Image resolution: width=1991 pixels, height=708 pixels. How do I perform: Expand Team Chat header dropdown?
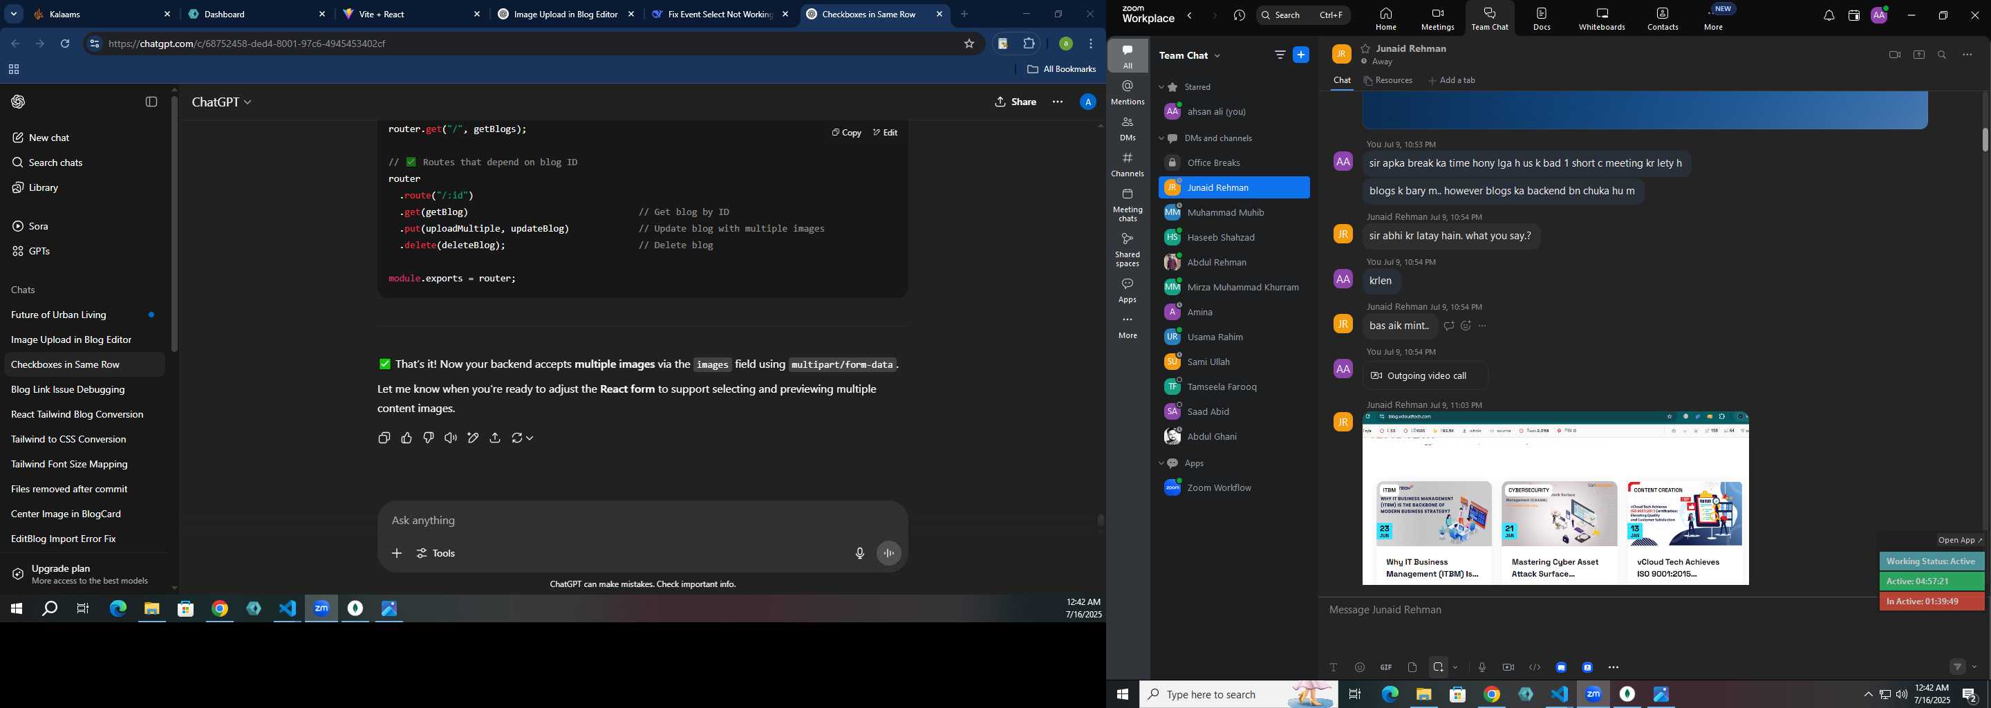pyautogui.click(x=1217, y=55)
